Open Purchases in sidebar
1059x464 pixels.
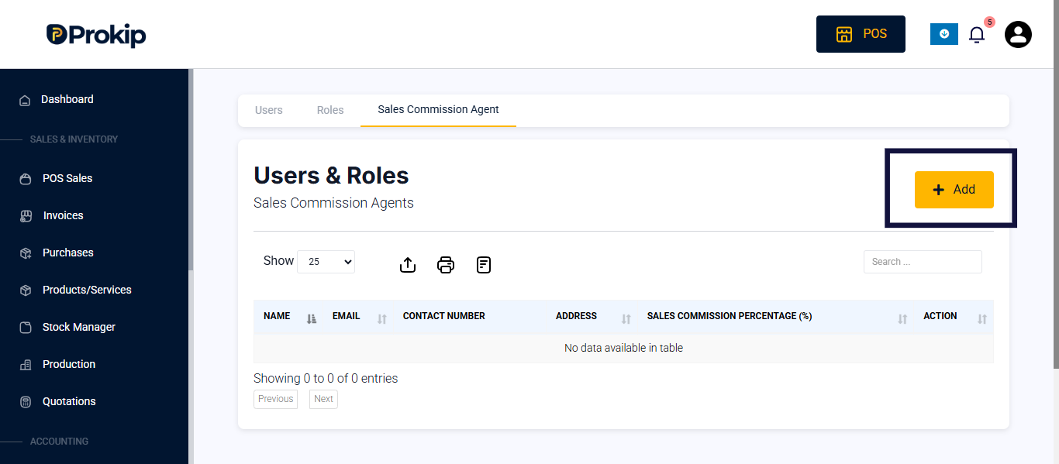click(68, 253)
